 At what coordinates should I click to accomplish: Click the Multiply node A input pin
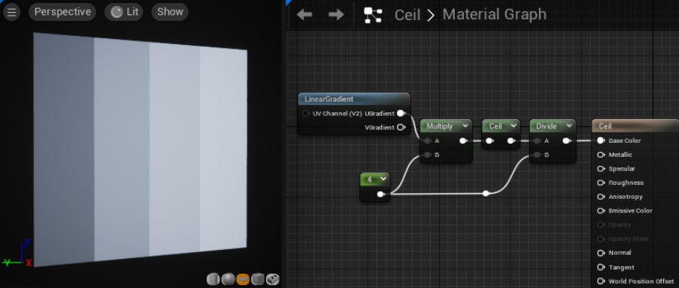(428, 141)
